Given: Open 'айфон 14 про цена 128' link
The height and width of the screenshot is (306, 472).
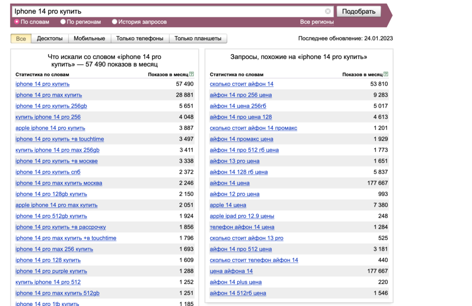Looking at the screenshot, I should pyautogui.click(x=241, y=117).
